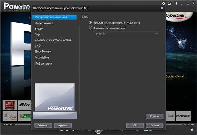Click the Справка help button
Viewport: 197px width, 135px height.
click(155, 116)
